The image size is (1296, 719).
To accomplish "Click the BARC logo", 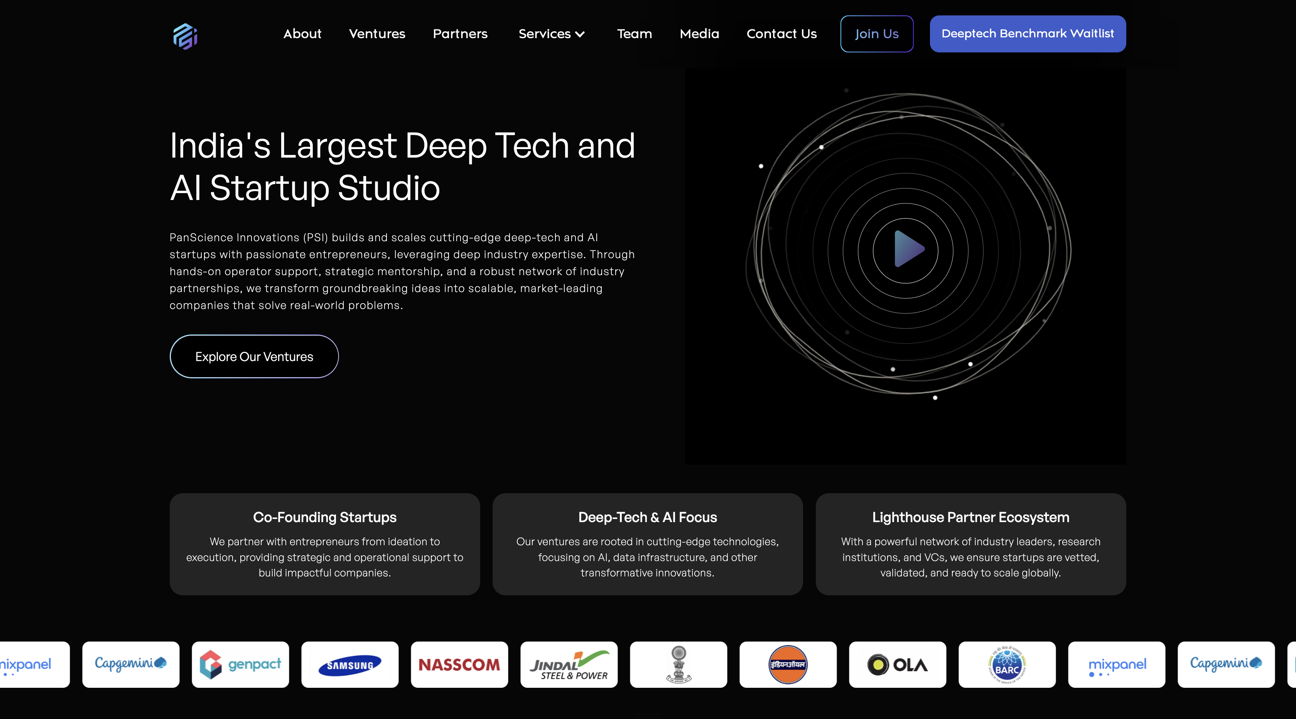I will 1007,665.
